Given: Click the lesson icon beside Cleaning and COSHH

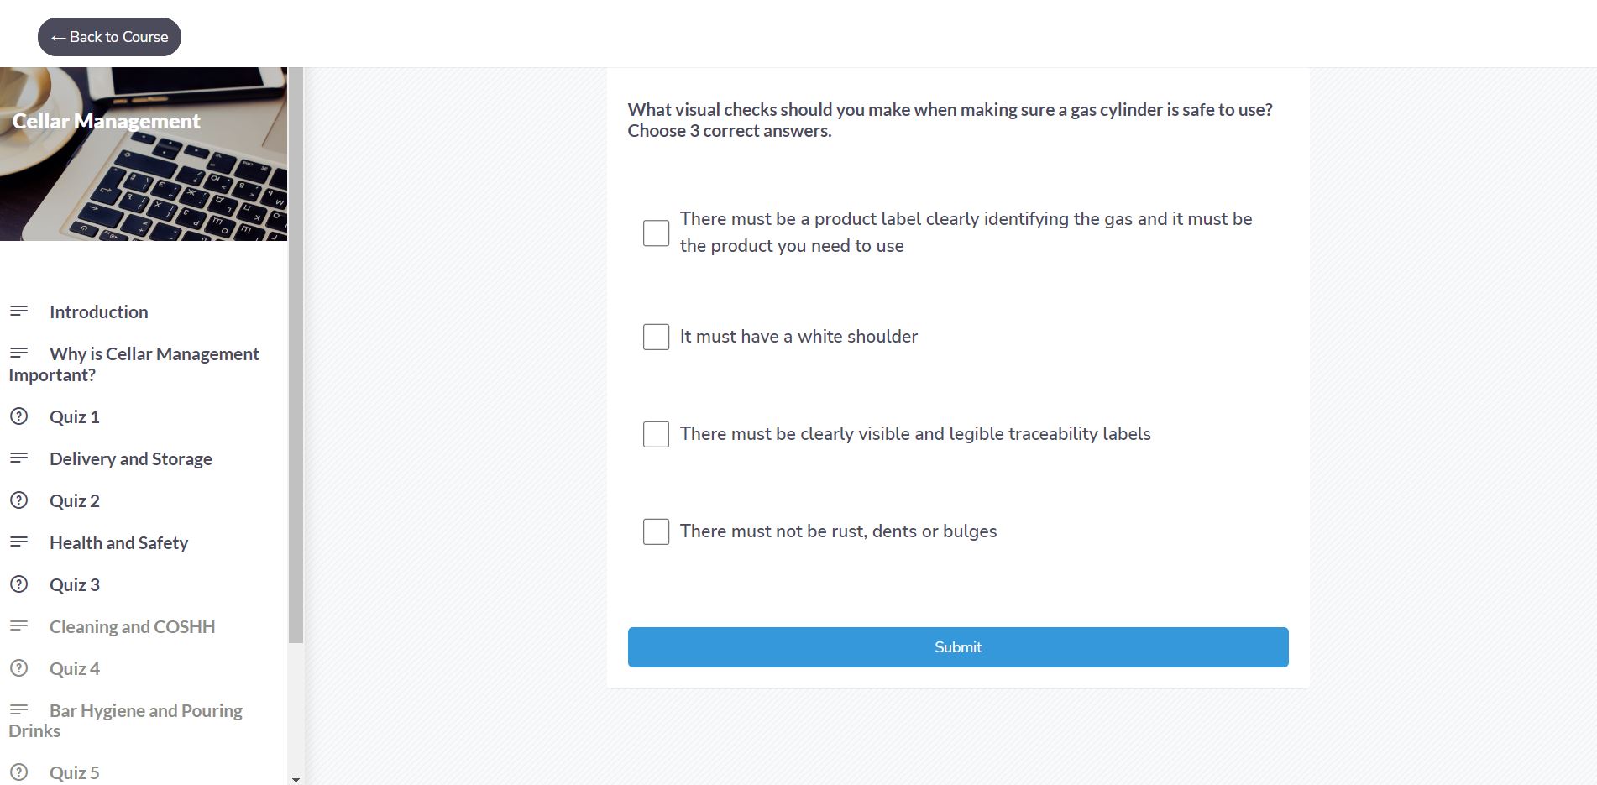Looking at the screenshot, I should coord(18,626).
